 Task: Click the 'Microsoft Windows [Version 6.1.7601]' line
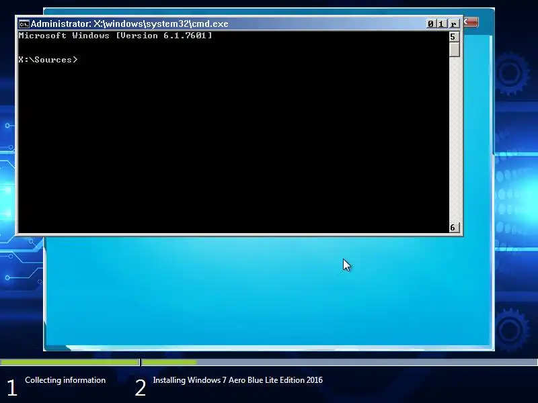[x=115, y=36]
